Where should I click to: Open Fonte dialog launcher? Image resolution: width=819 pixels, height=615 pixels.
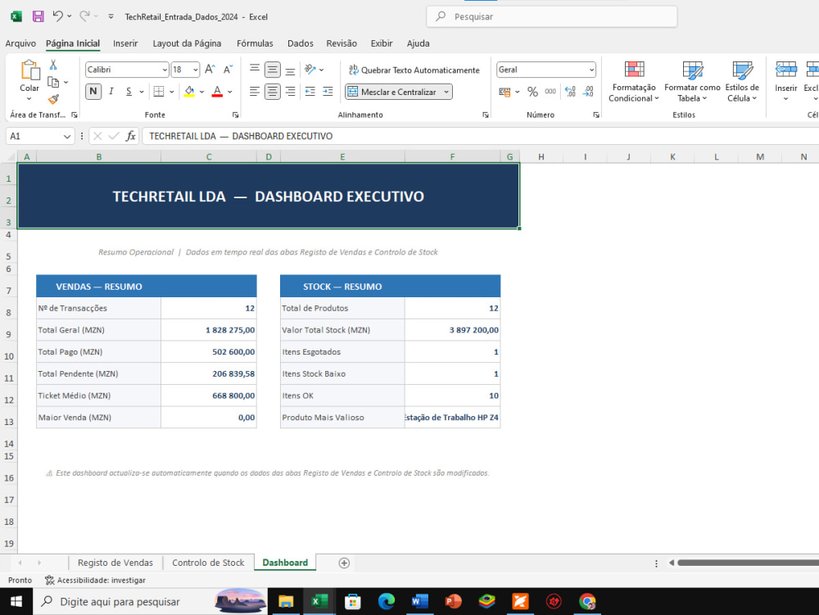click(236, 115)
